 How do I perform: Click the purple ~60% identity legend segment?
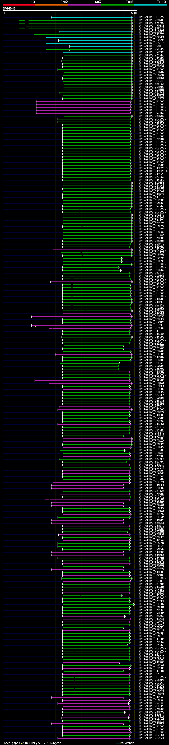[x=85, y=5]
